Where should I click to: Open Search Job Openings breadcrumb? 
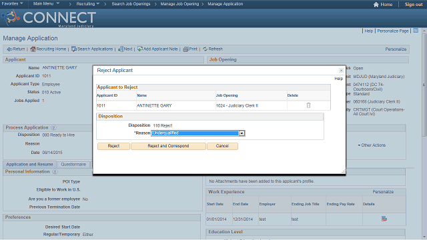[x=131, y=4]
